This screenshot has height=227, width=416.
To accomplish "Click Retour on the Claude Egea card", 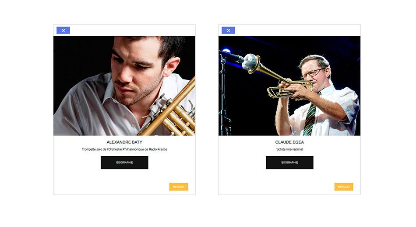I will [x=344, y=187].
